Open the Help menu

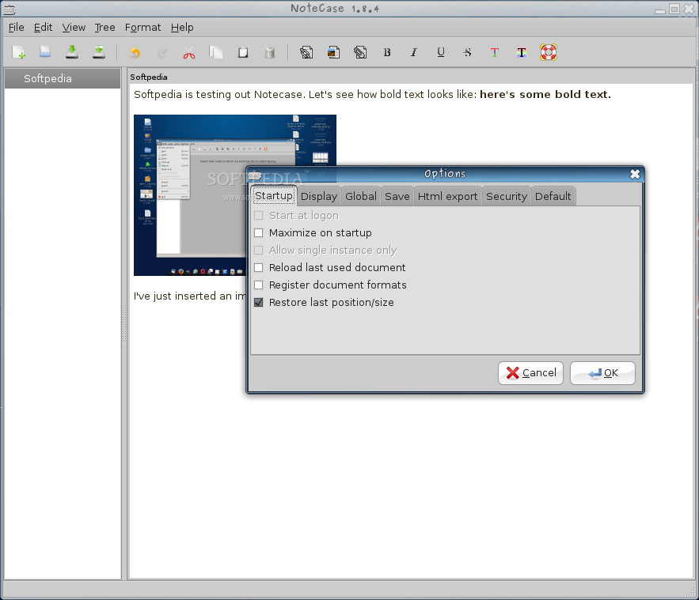pos(182,28)
